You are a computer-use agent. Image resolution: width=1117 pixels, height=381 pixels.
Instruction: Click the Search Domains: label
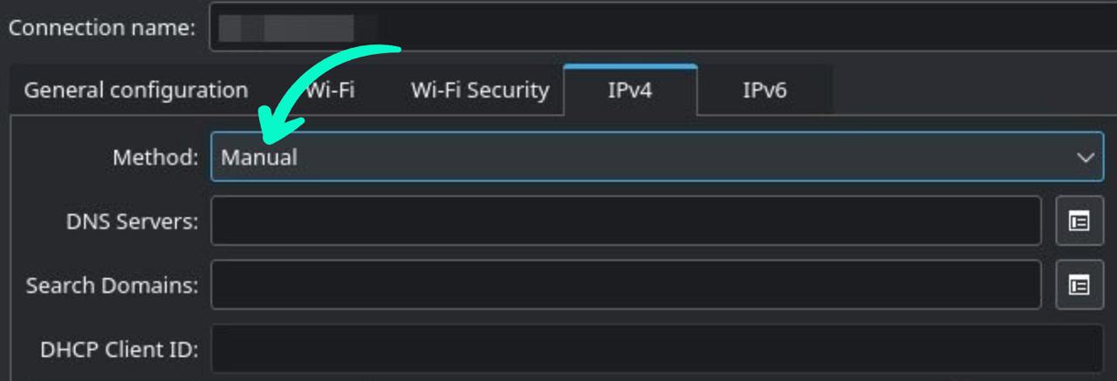[x=113, y=285]
